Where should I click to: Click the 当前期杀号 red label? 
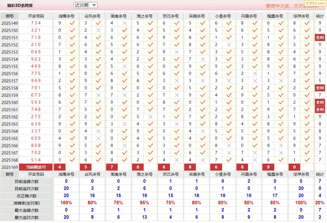[36, 167]
